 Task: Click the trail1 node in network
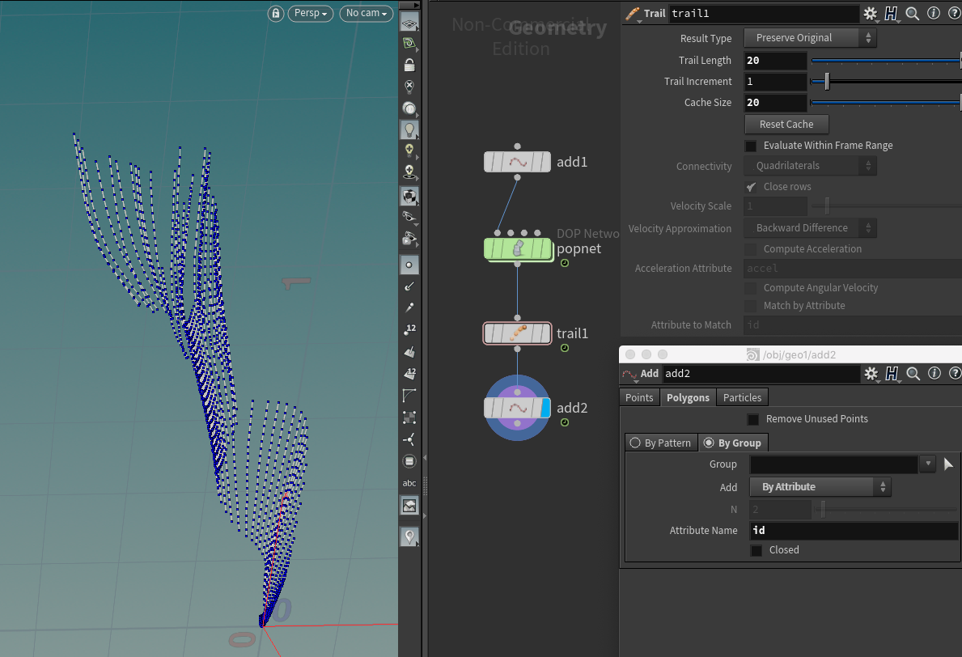(x=517, y=333)
